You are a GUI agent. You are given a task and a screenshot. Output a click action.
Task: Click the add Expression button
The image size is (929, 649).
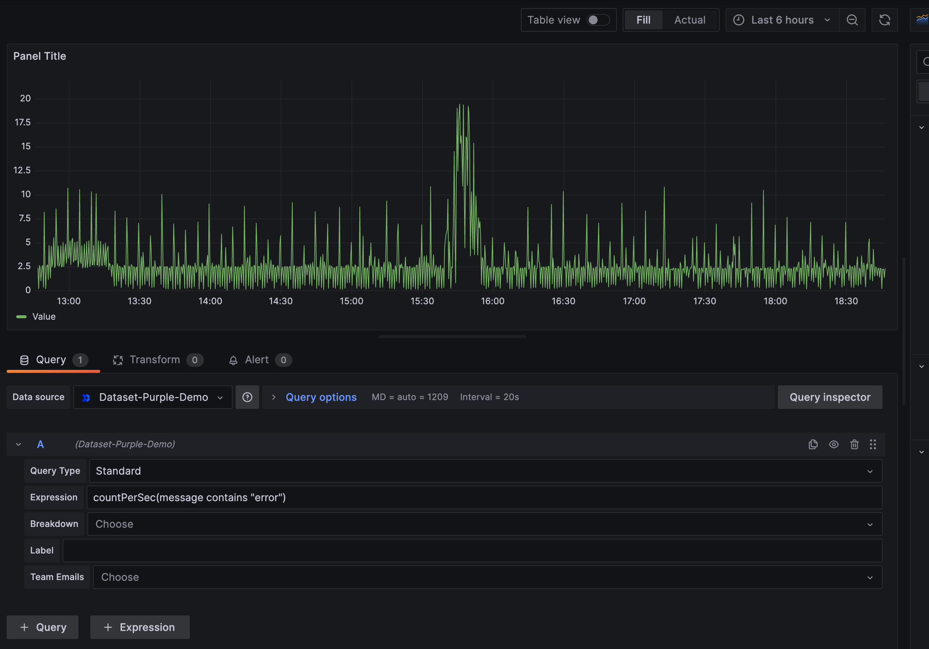click(140, 627)
